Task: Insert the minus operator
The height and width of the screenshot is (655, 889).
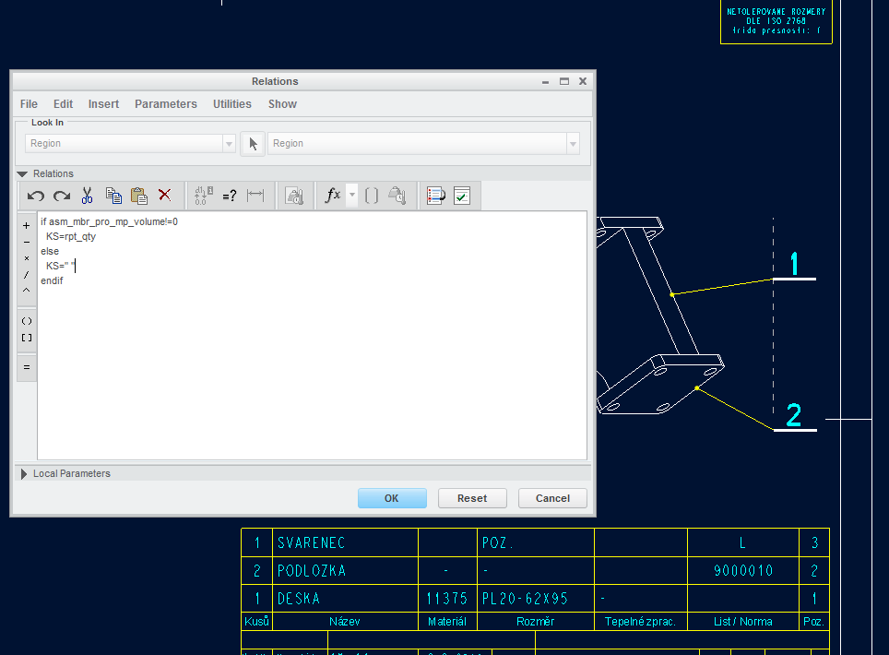Action: tap(26, 242)
